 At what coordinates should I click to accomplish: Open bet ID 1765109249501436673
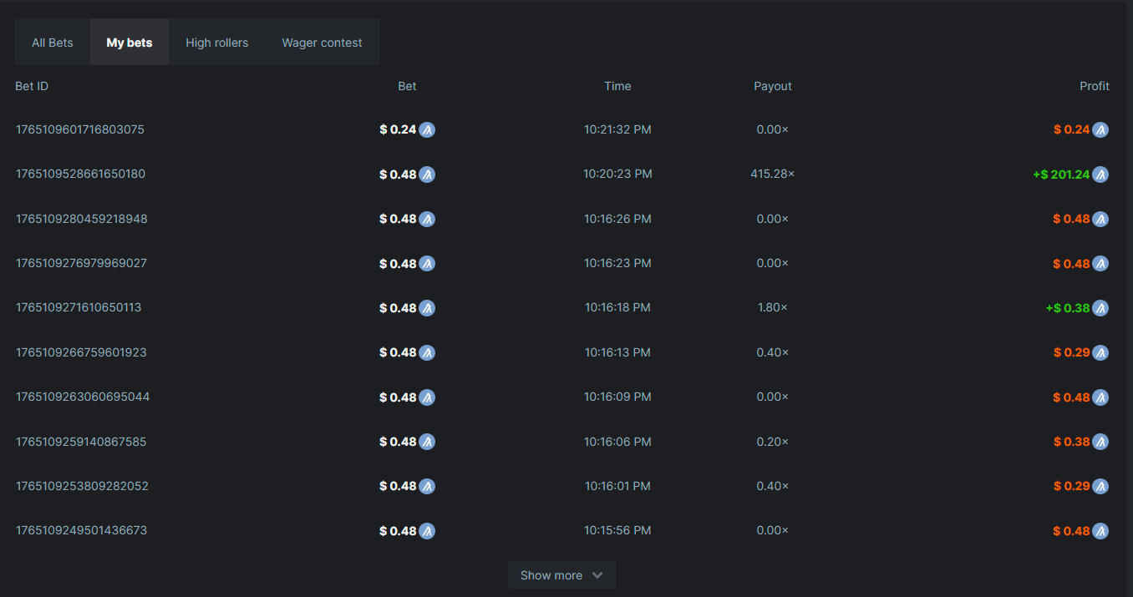(x=82, y=530)
